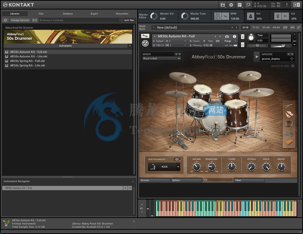Image resolution: width=303 pixels, height=234 pixels.
Task: Switch to the Database tab
Action: (68, 14)
